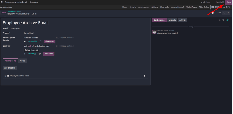The height and width of the screenshot is (114, 233).
Task: Discard changes with the X icon
Action: click(x=36, y=14)
